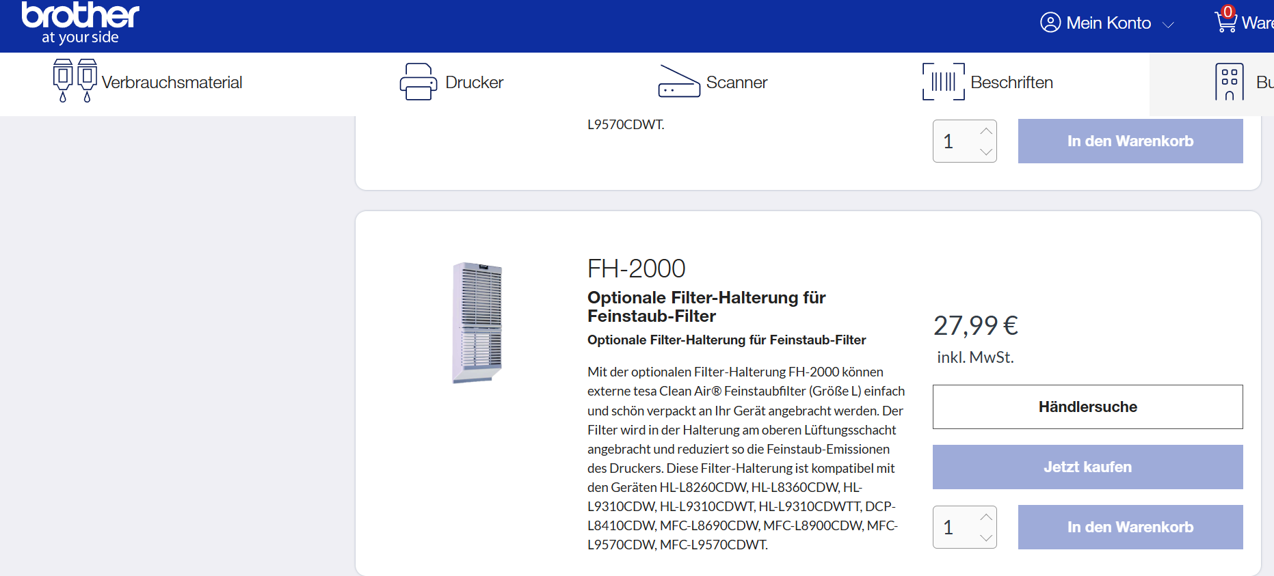Add L9570CDWT product to Warenkorb
This screenshot has width=1274, height=576.
1130,141
